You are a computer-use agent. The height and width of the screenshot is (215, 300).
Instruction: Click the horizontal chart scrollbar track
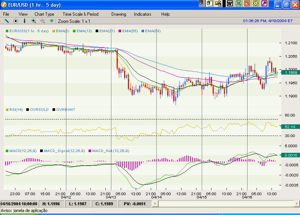(x=225, y=203)
